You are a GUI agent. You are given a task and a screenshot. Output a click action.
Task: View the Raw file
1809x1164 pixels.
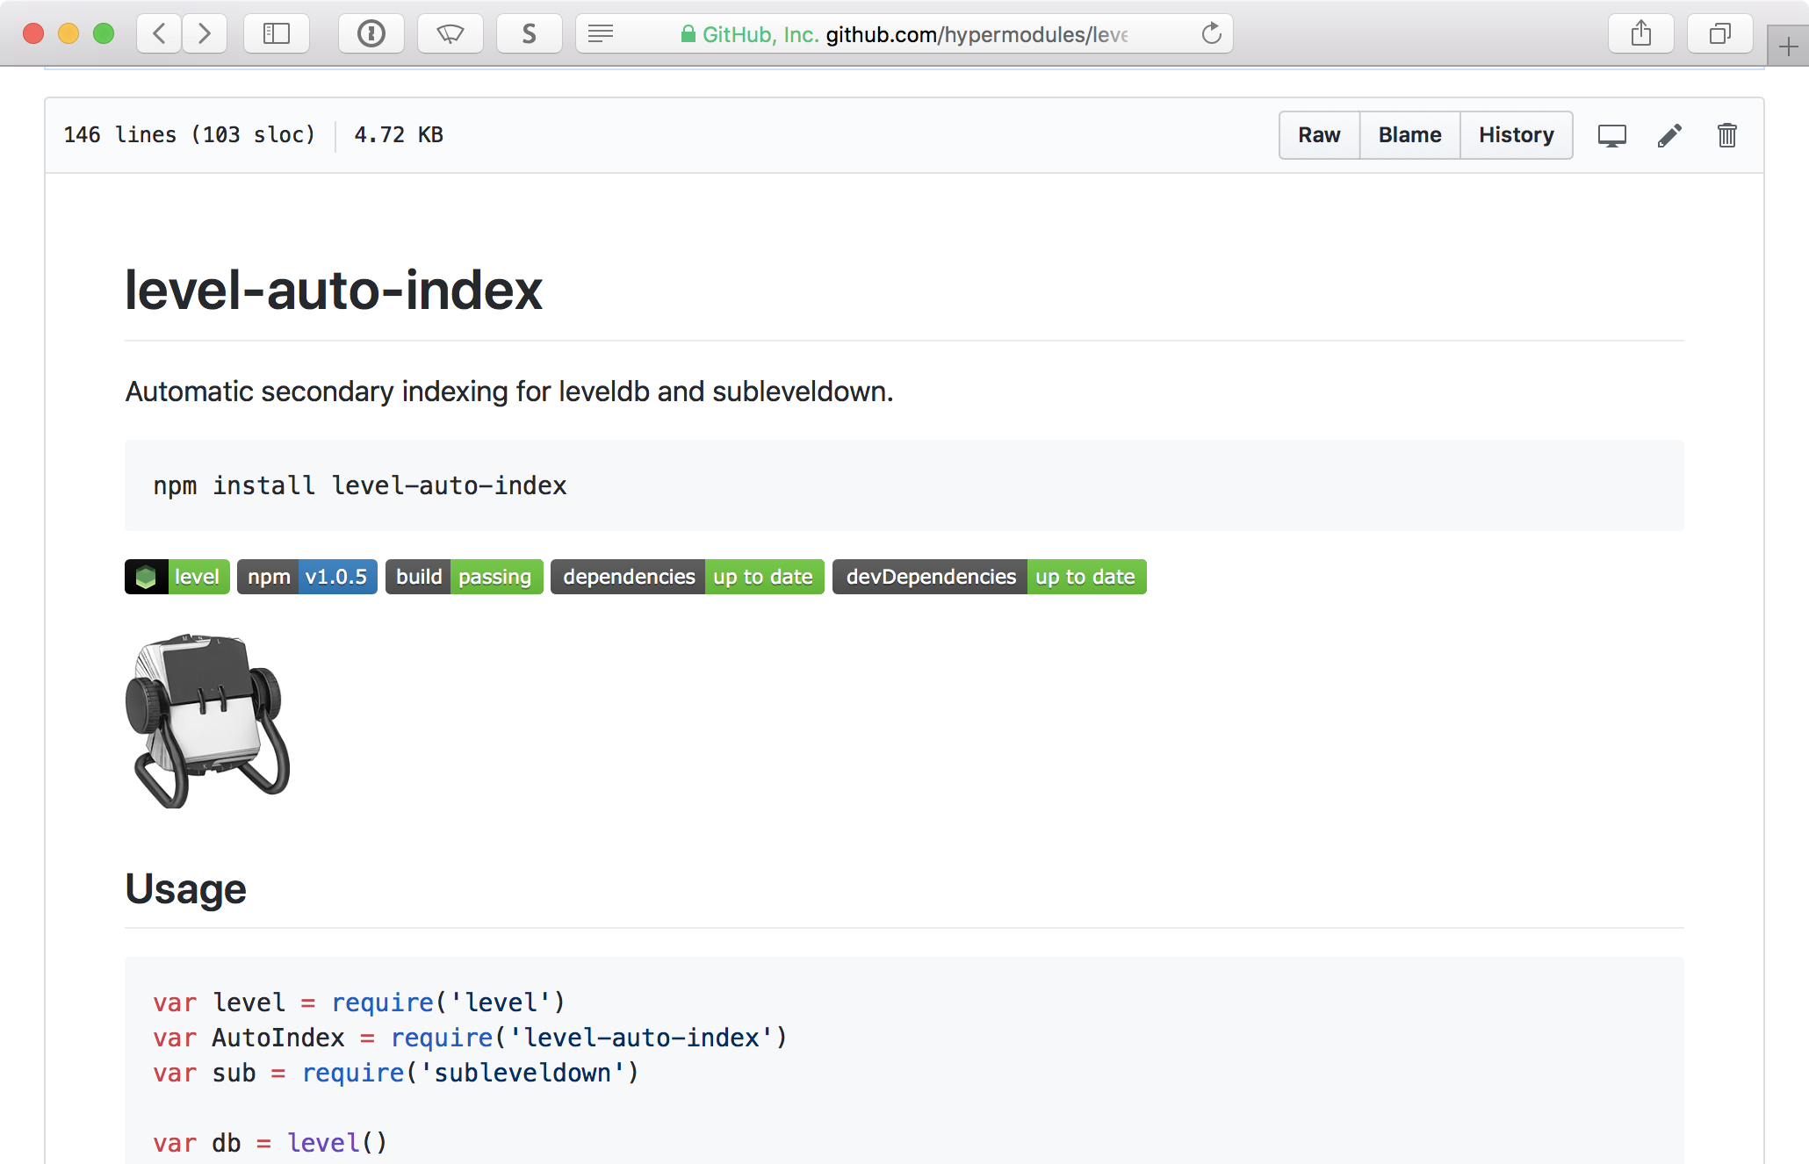point(1318,135)
